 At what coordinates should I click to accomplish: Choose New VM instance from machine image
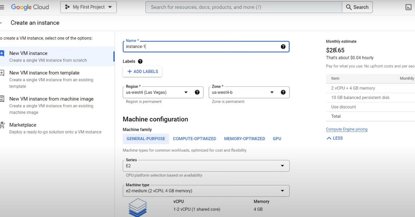click(57, 105)
